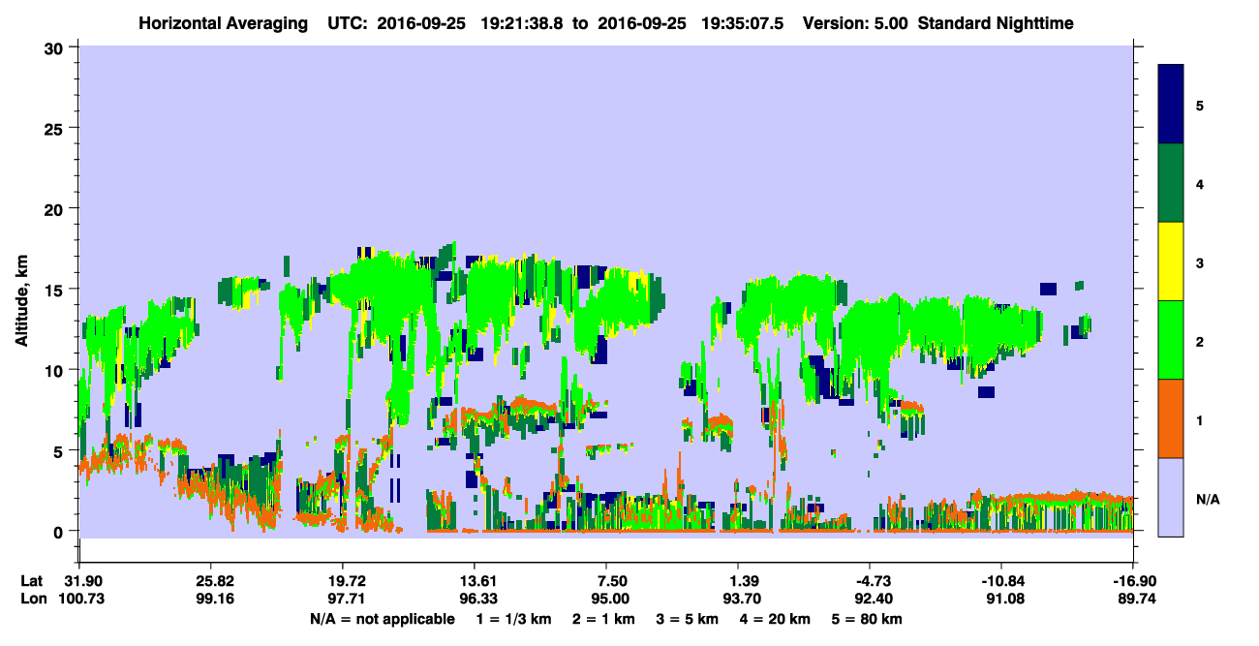Click the 'Lat' axis row label
The width and height of the screenshot is (1259, 646).
point(32,581)
